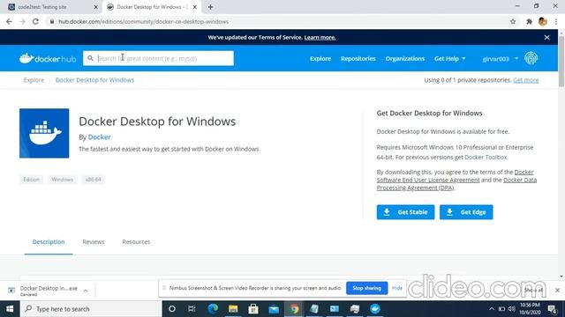The image size is (565, 317).
Task: Open a new browser tab
Action: click(x=210, y=7)
